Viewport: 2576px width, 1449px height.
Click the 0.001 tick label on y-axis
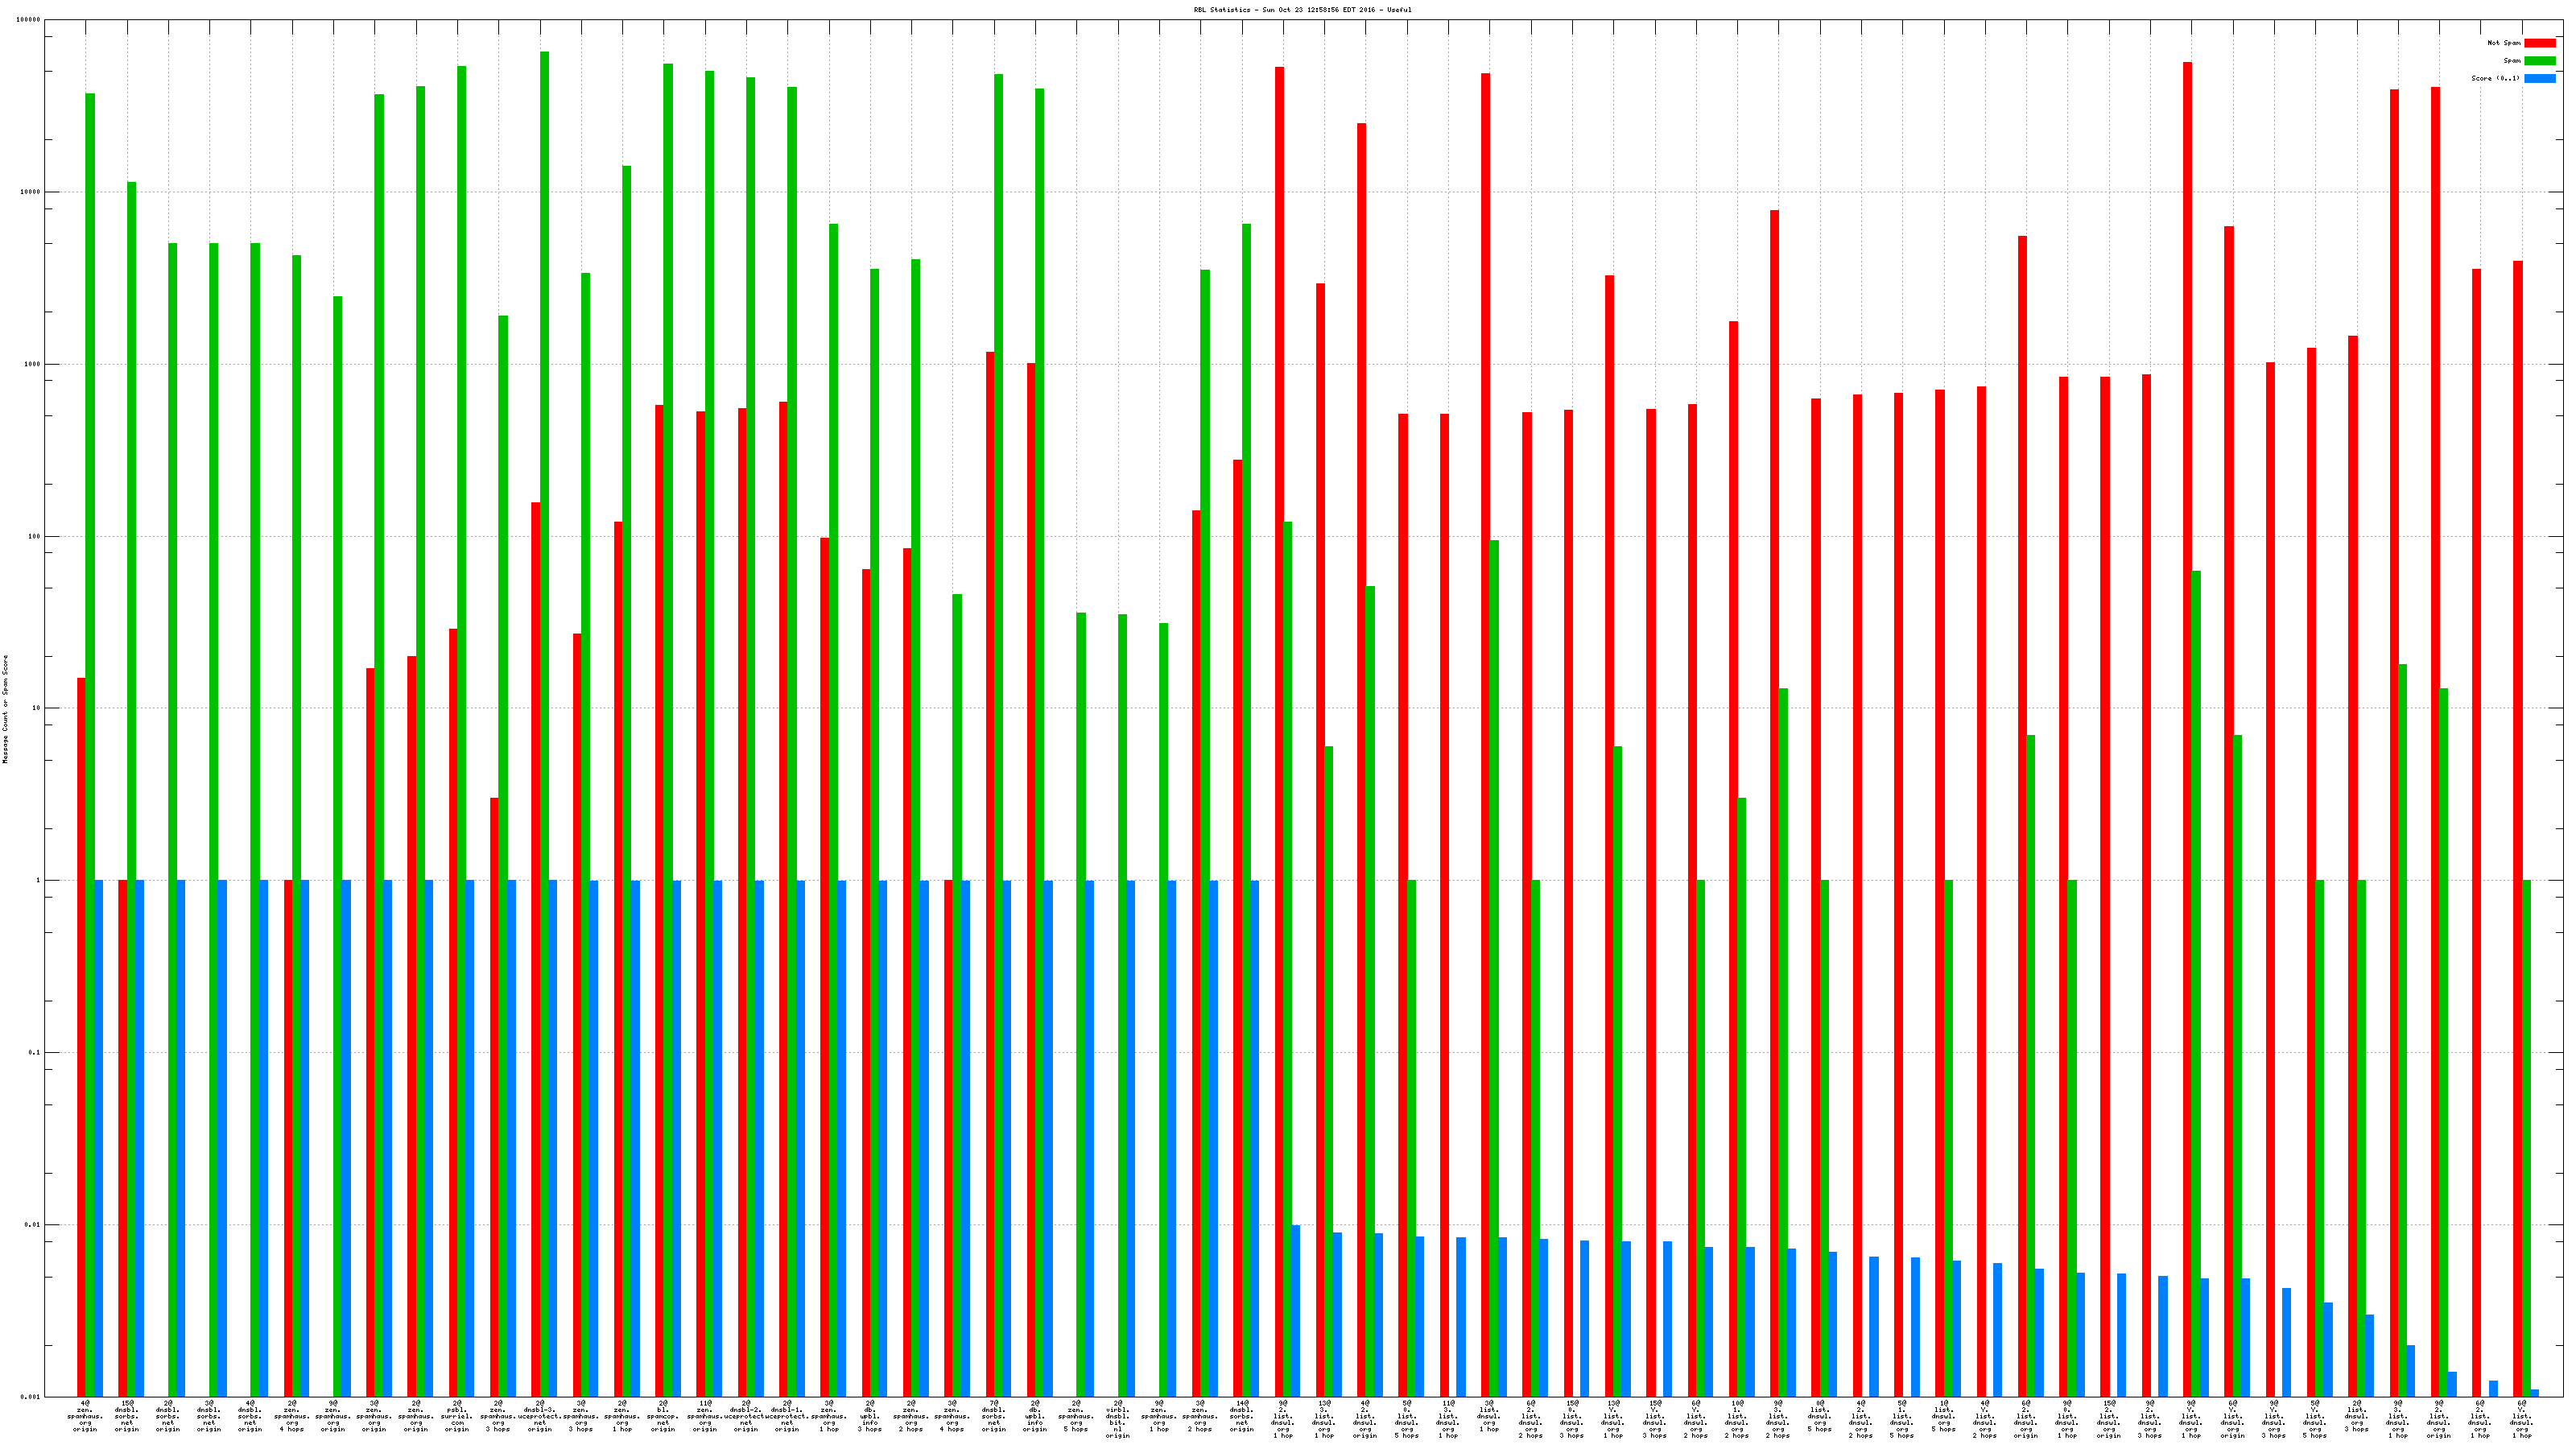coord(33,1397)
